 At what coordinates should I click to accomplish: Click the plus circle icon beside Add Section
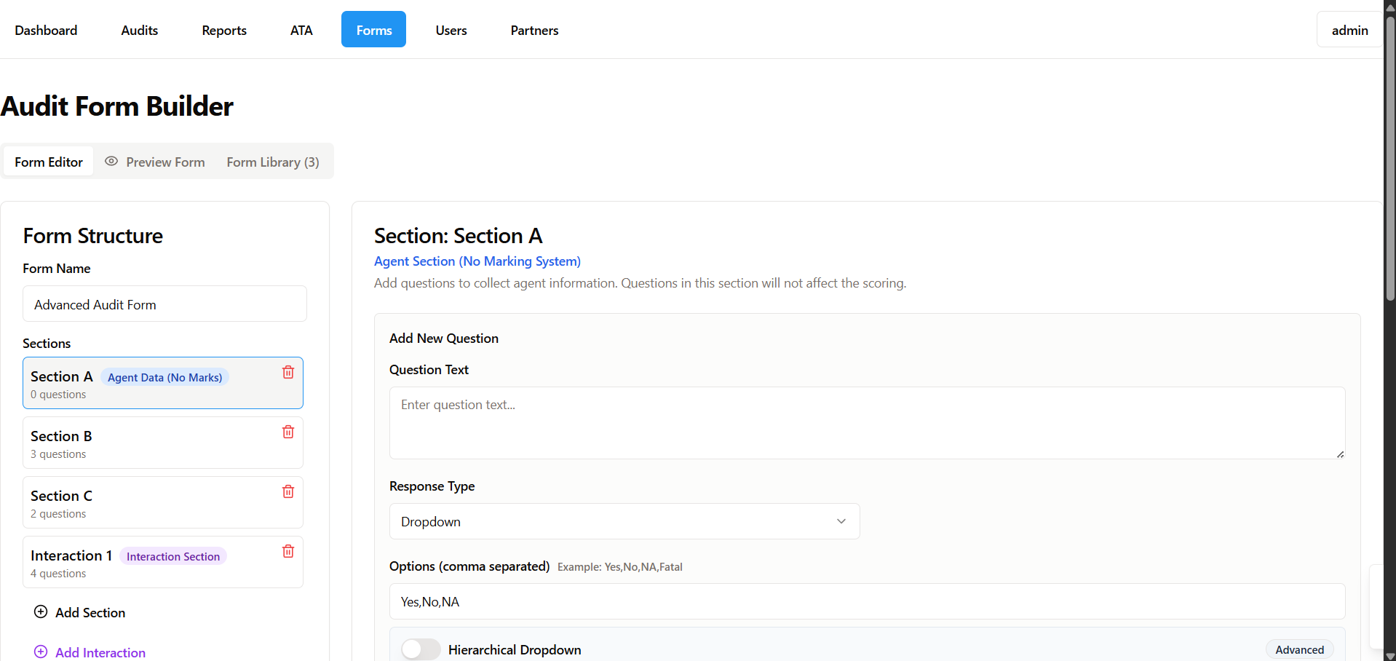coord(41,611)
